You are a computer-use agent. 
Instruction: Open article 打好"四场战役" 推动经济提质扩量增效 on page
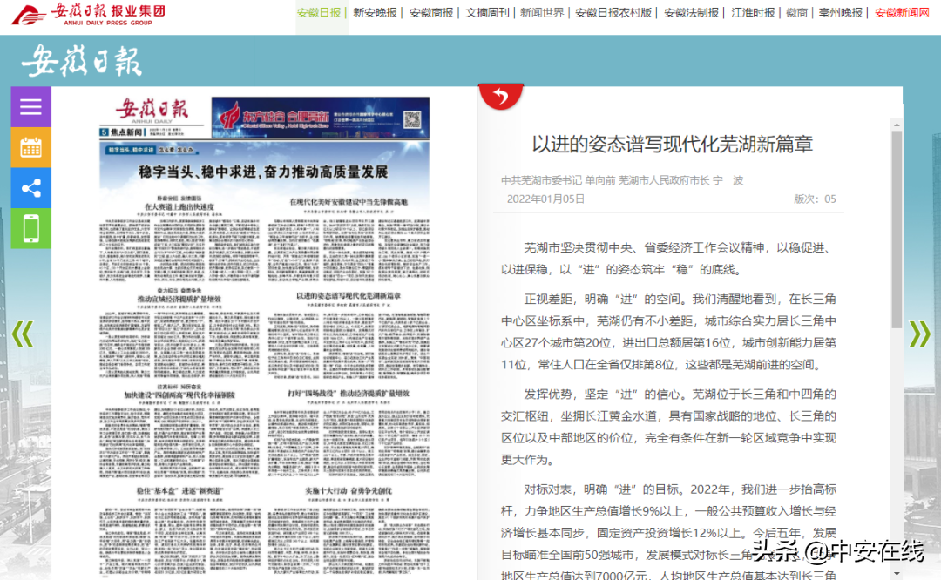pos(349,394)
